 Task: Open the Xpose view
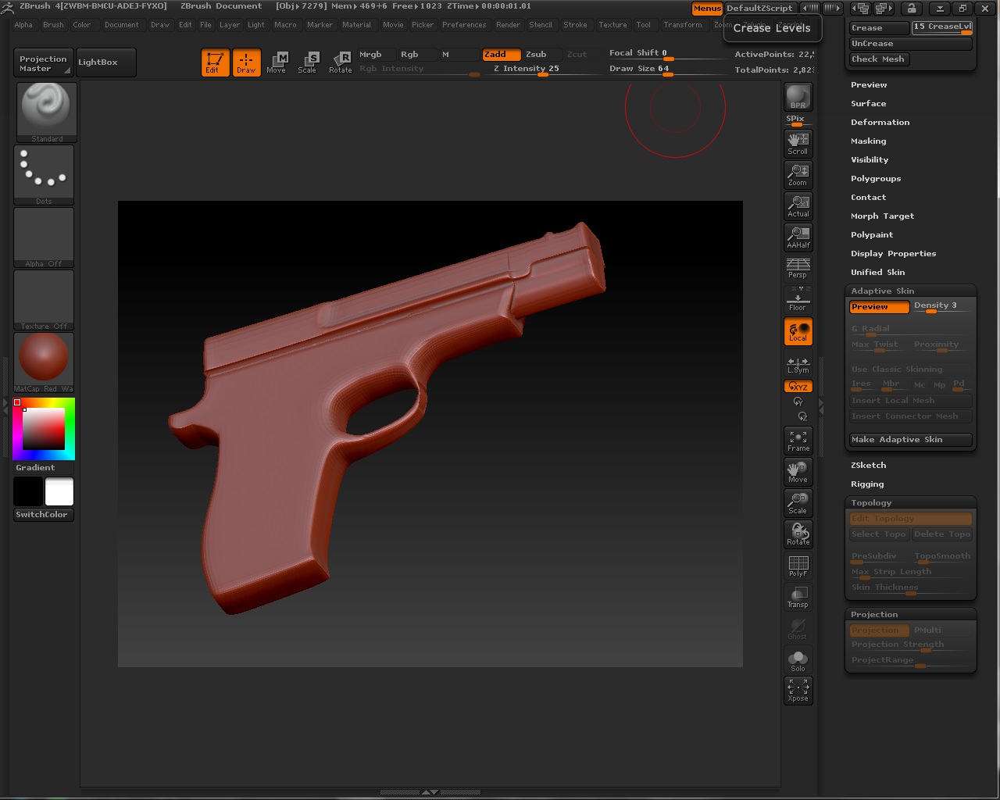click(798, 691)
